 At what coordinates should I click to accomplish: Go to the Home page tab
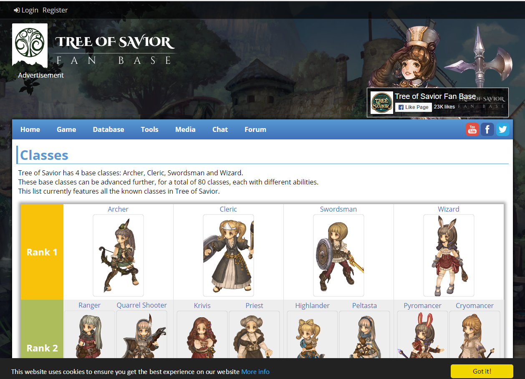pyautogui.click(x=30, y=129)
